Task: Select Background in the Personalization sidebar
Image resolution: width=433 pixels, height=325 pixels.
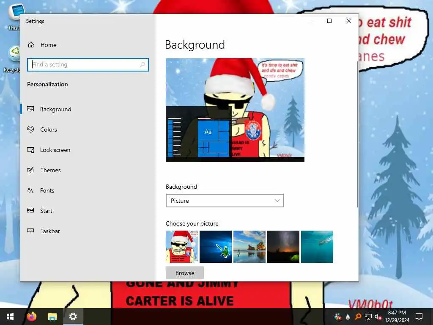Action: point(88,109)
